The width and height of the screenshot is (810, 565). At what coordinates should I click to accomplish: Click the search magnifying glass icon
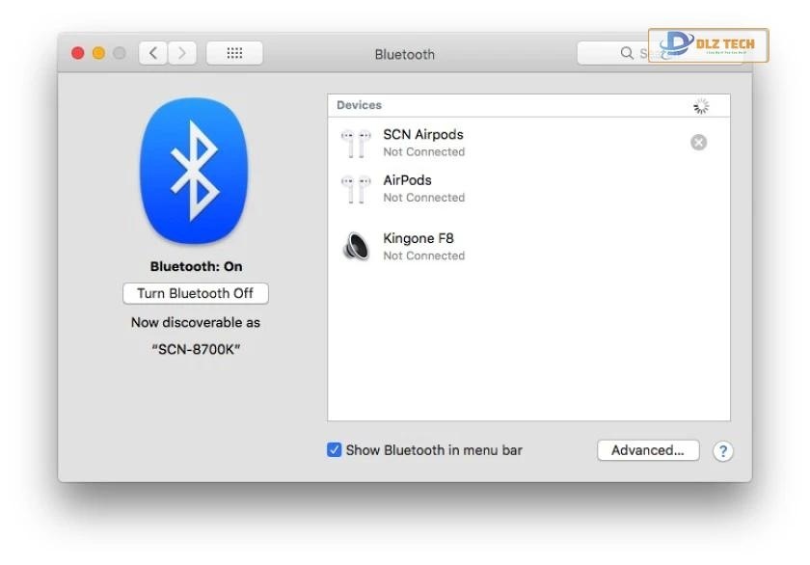(x=627, y=54)
